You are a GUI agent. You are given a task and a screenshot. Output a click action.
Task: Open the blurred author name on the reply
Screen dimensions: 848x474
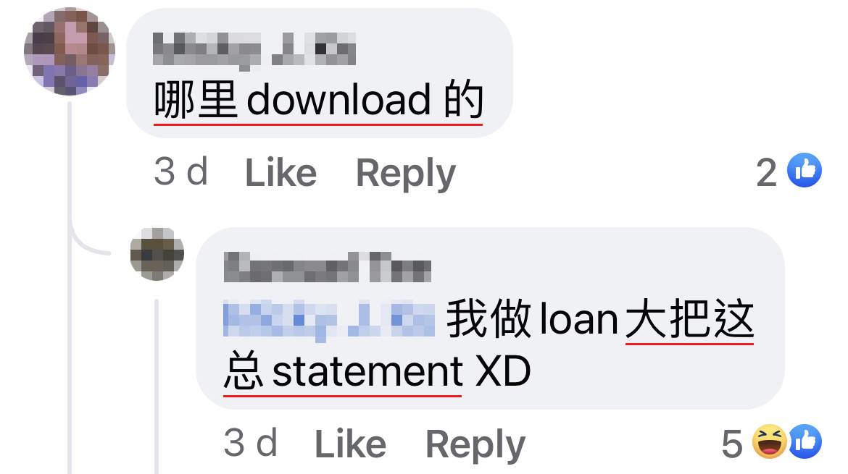click(x=327, y=267)
